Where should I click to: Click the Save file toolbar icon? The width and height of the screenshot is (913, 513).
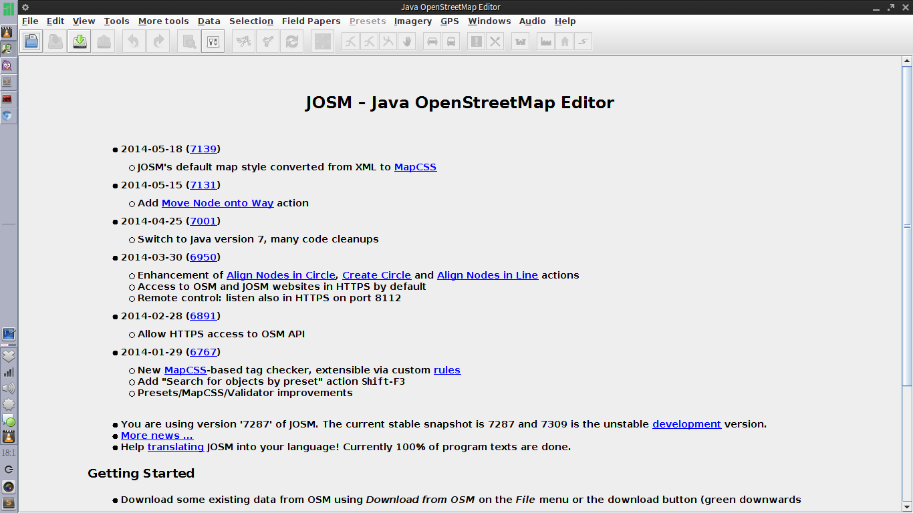tap(55, 41)
